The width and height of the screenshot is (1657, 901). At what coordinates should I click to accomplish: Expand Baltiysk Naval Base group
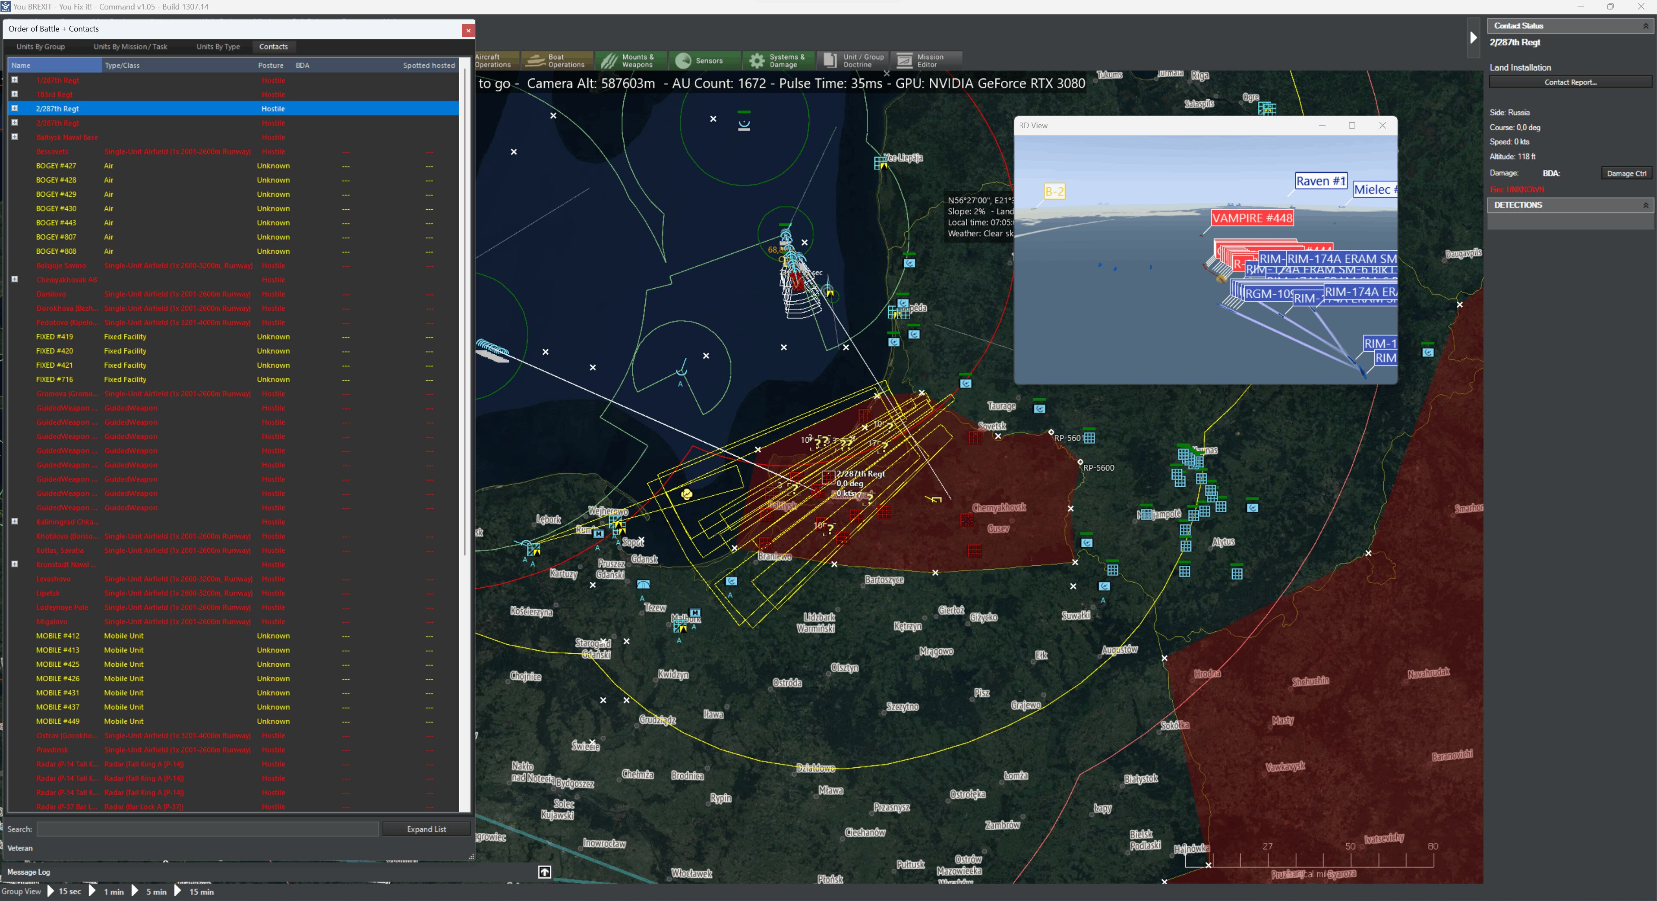(x=15, y=137)
